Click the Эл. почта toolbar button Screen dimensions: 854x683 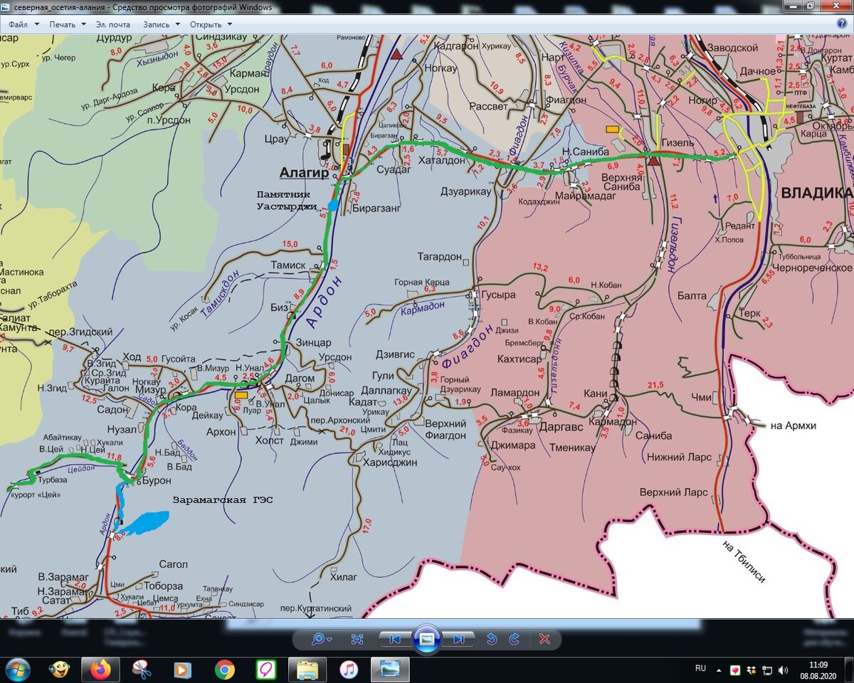click(x=113, y=23)
